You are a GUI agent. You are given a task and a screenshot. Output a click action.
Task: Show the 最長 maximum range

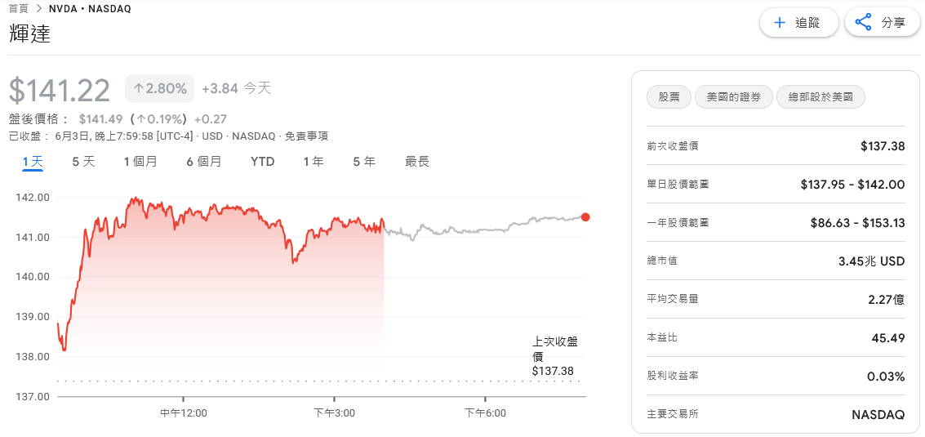pos(417,162)
